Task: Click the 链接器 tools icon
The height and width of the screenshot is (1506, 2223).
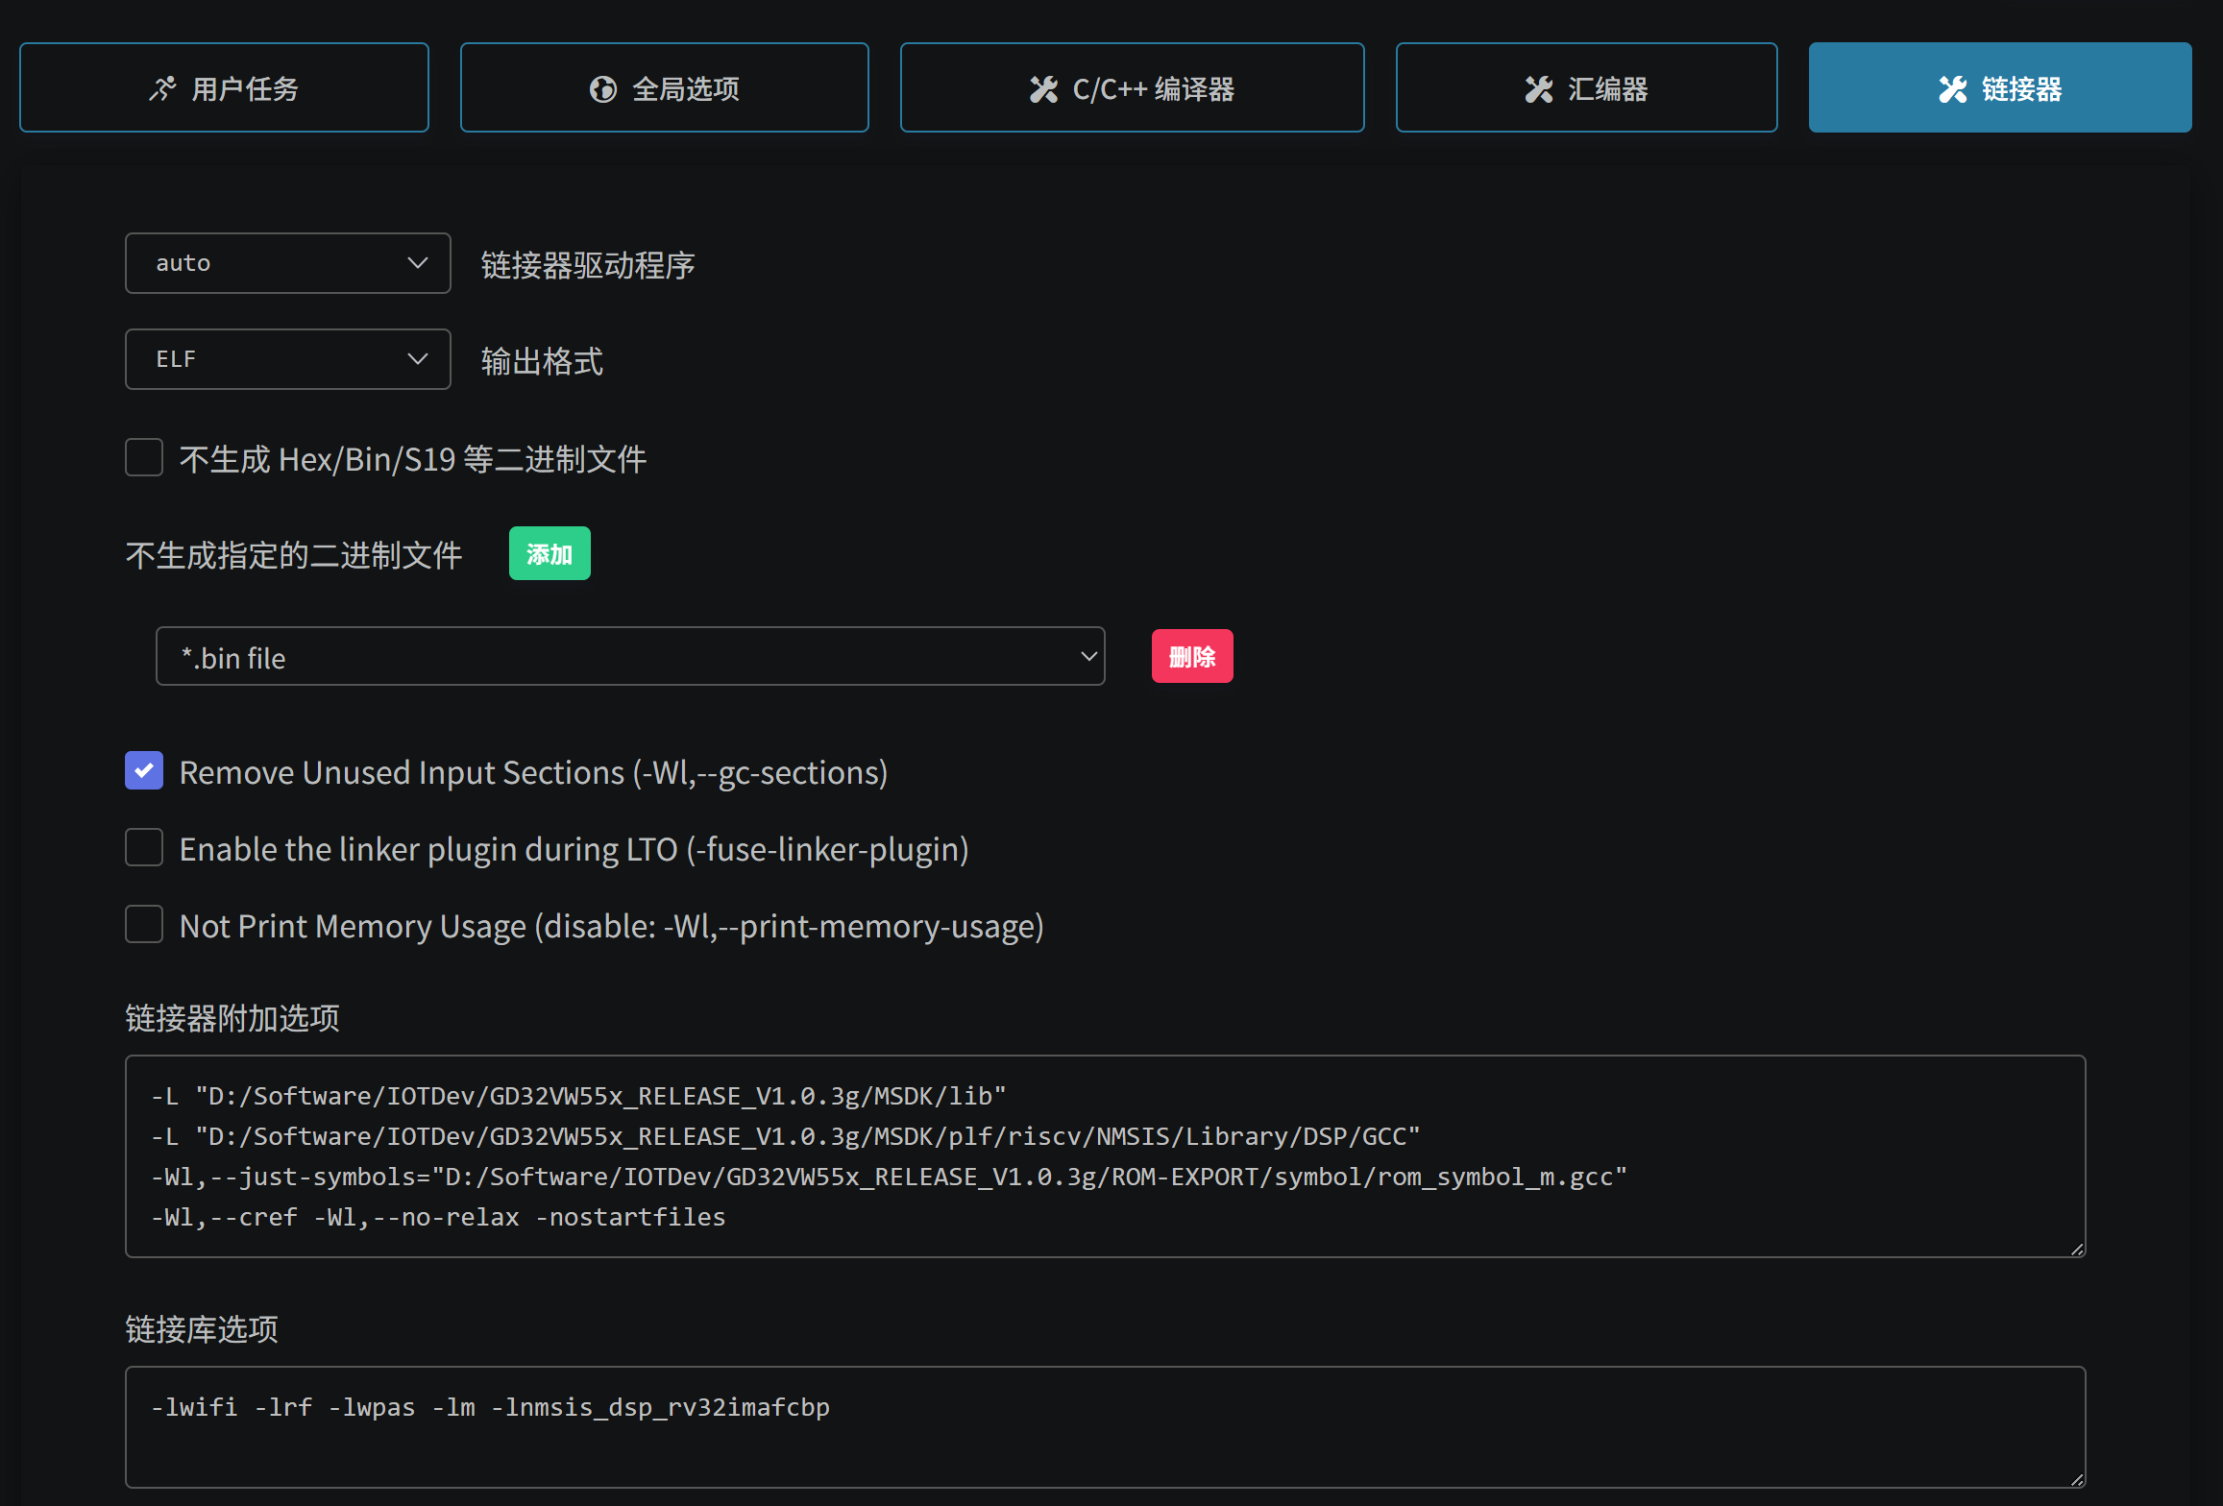Action: [x=1953, y=89]
